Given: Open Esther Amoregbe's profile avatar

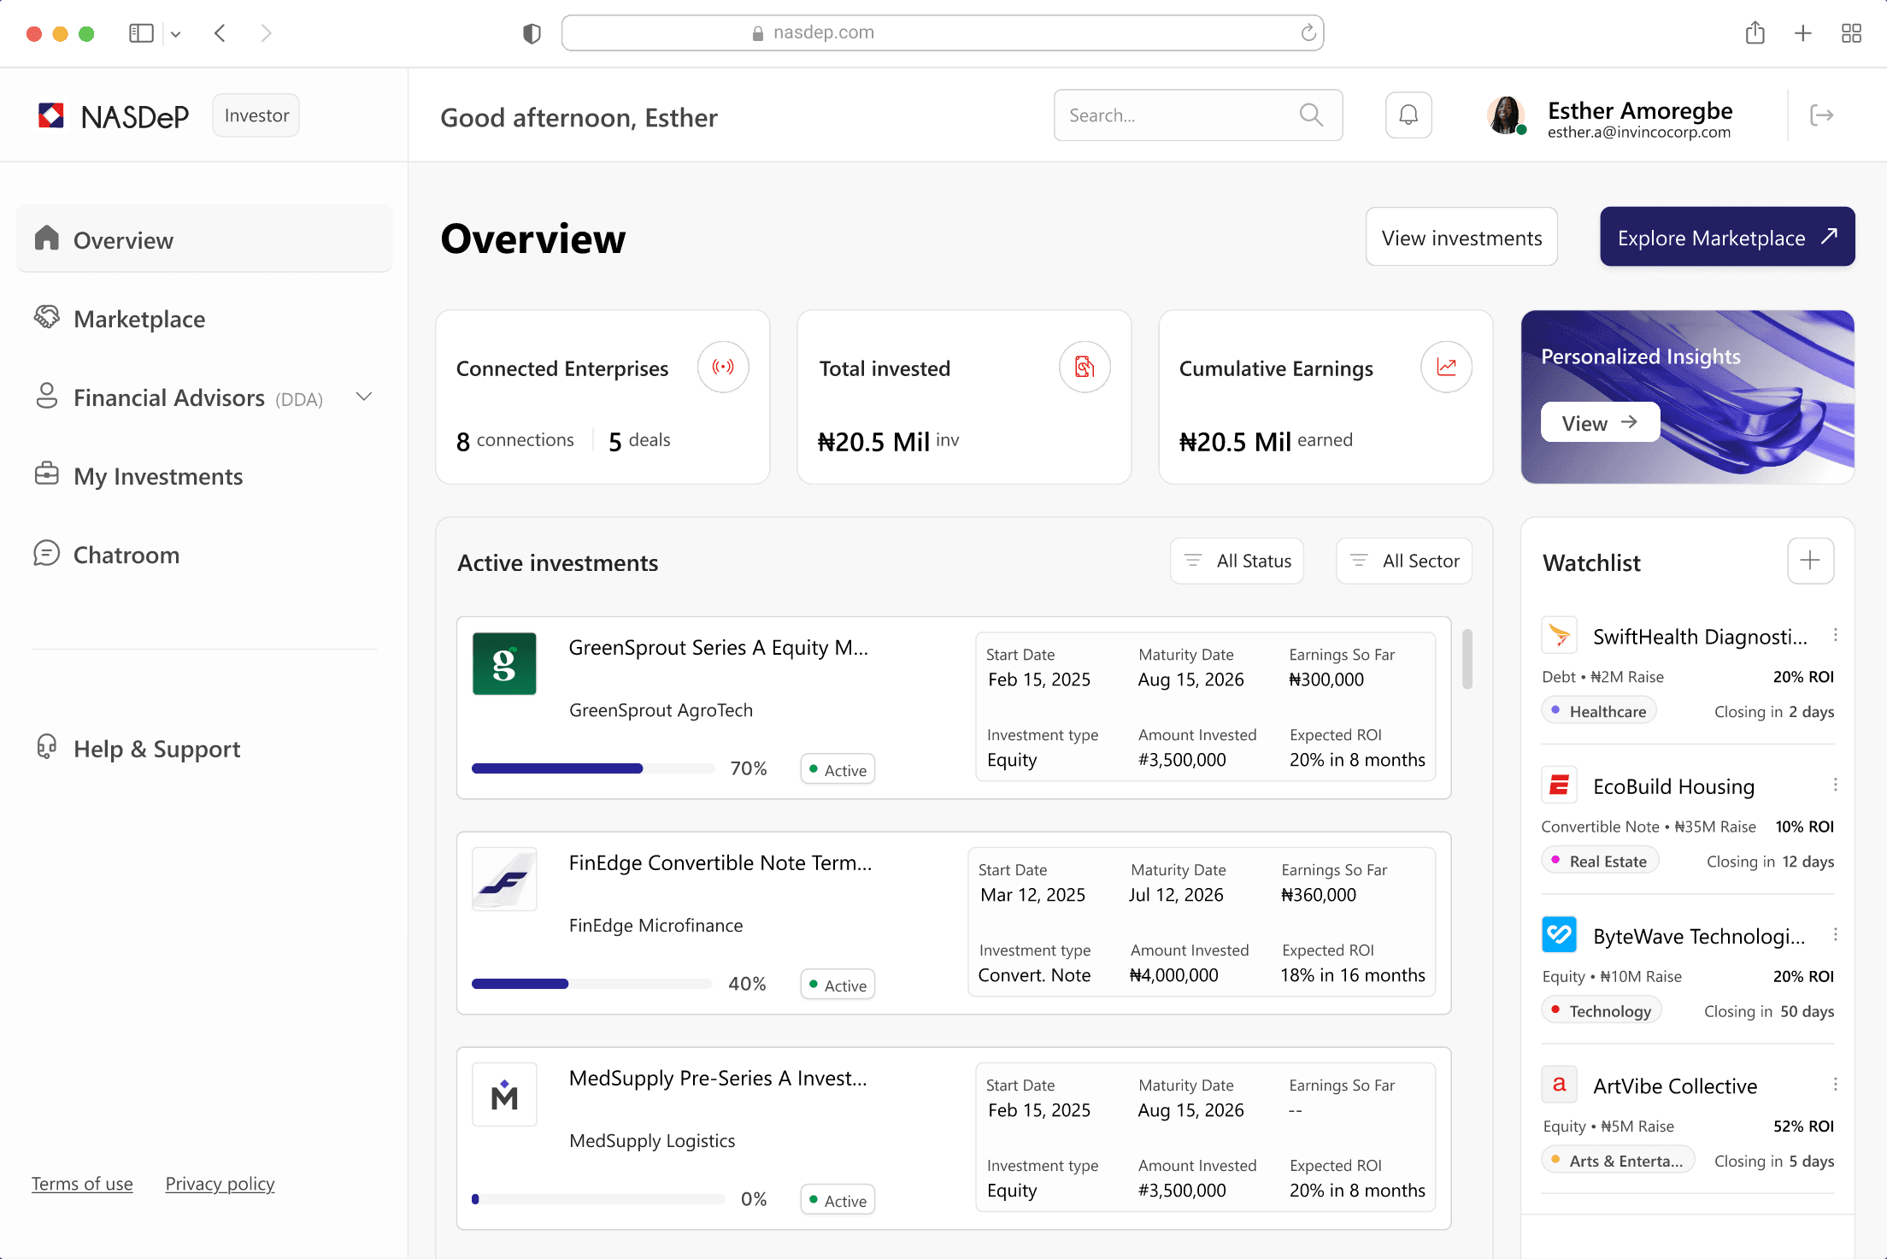Looking at the screenshot, I should point(1506,115).
